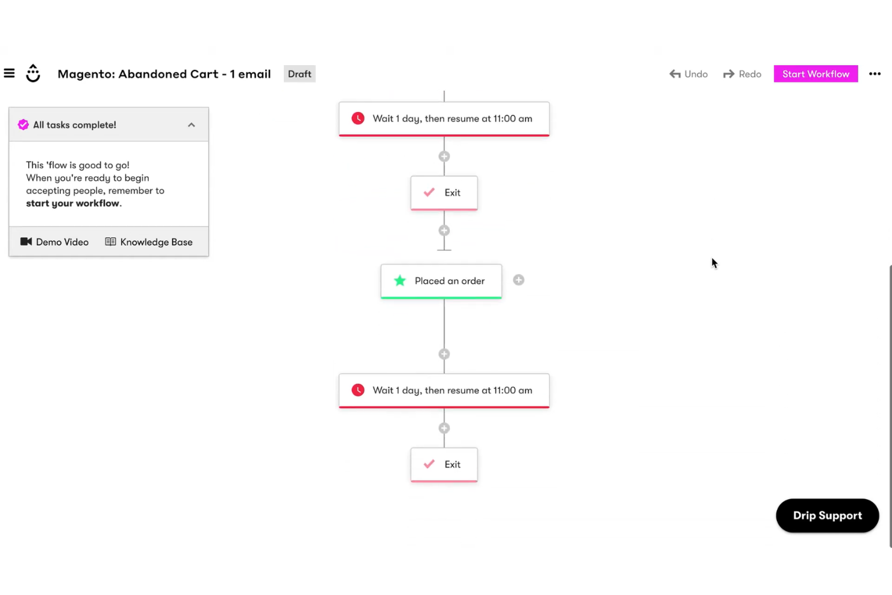Open the three-dots more options menu

point(875,74)
